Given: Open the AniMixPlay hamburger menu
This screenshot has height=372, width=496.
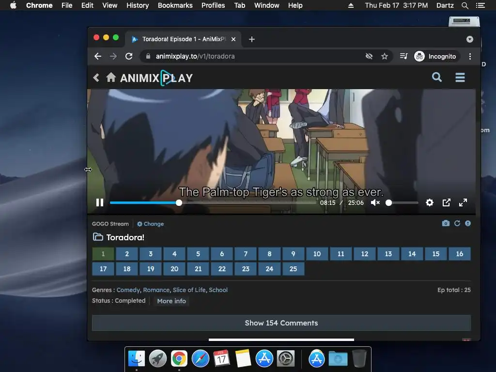Looking at the screenshot, I should click(460, 77).
